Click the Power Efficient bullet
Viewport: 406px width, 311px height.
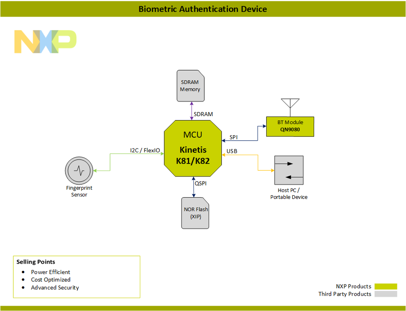[50, 272]
